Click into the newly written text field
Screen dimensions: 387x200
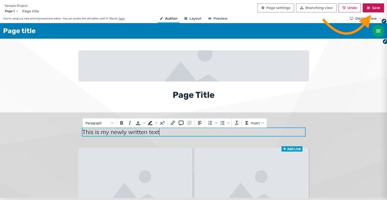194,132
